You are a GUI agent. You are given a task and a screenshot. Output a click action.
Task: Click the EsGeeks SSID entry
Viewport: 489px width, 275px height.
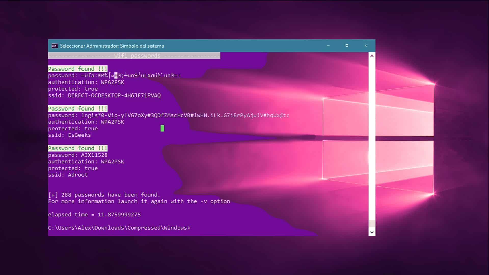coord(69,135)
